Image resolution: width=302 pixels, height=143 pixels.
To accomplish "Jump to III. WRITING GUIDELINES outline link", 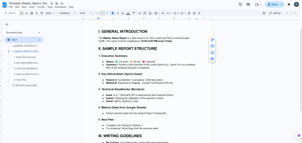I will point(24,85).
